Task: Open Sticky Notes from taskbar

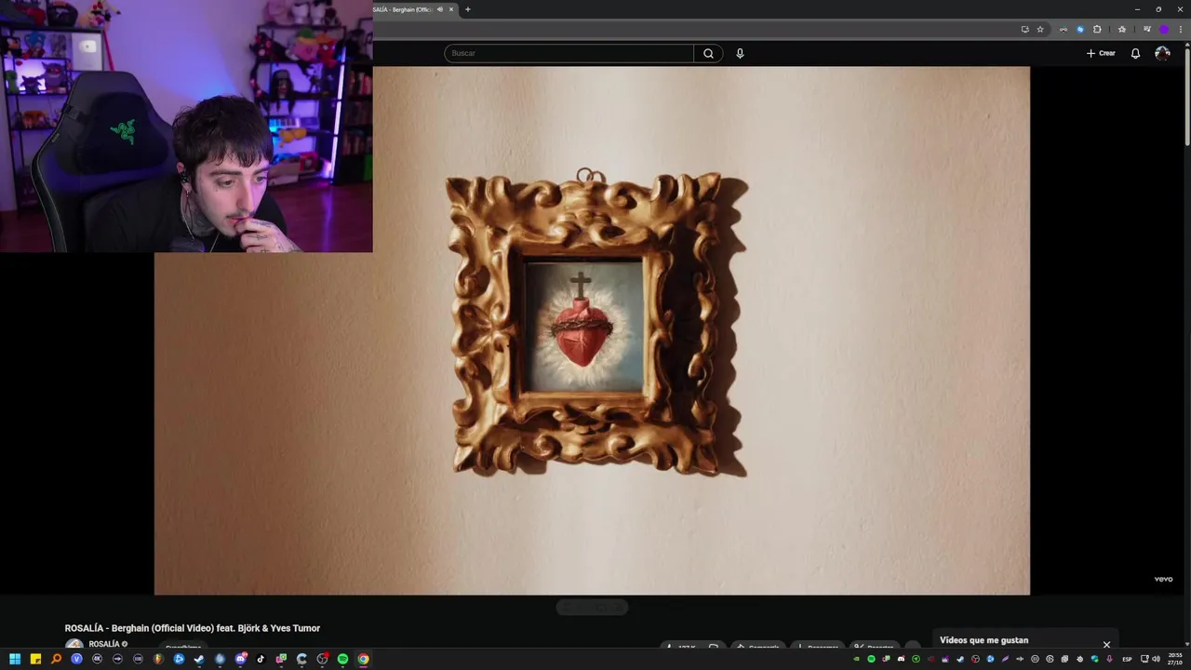Action: click(35, 659)
